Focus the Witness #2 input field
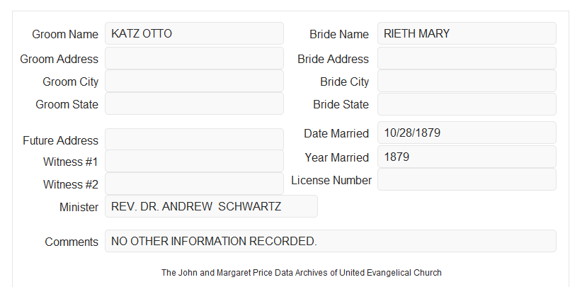This screenshot has height=287, width=570. click(194, 184)
